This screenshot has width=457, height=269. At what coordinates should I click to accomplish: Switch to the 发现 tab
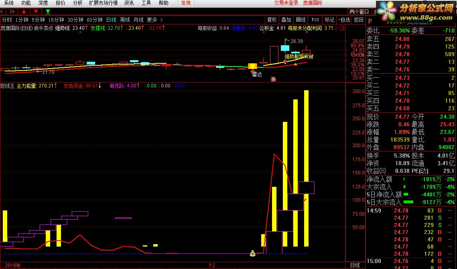[186, 3]
